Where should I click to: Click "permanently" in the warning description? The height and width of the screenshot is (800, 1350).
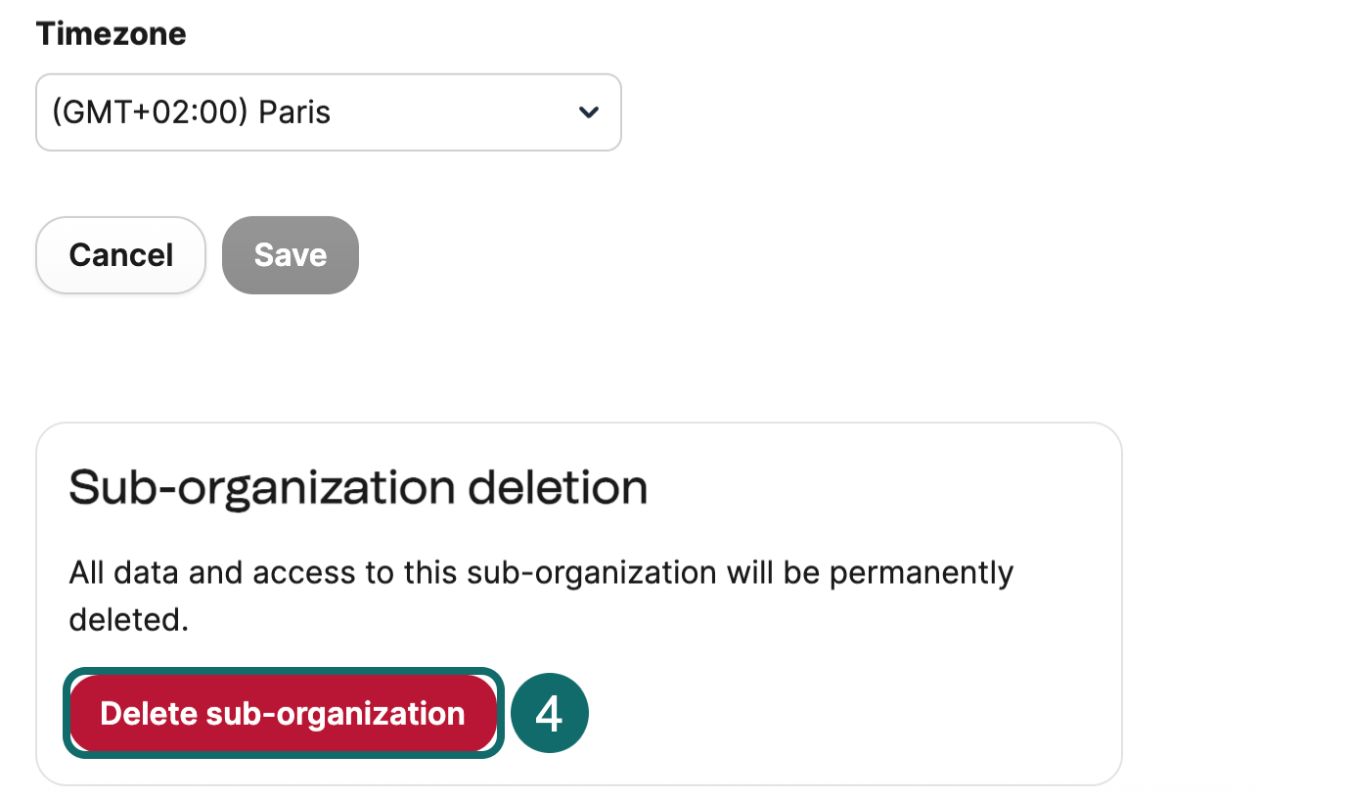pyautogui.click(x=922, y=572)
